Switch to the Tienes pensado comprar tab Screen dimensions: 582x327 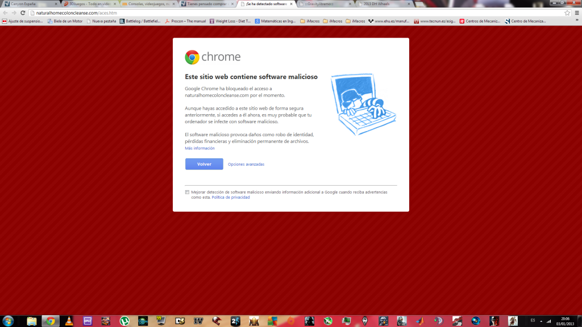[x=207, y=4]
